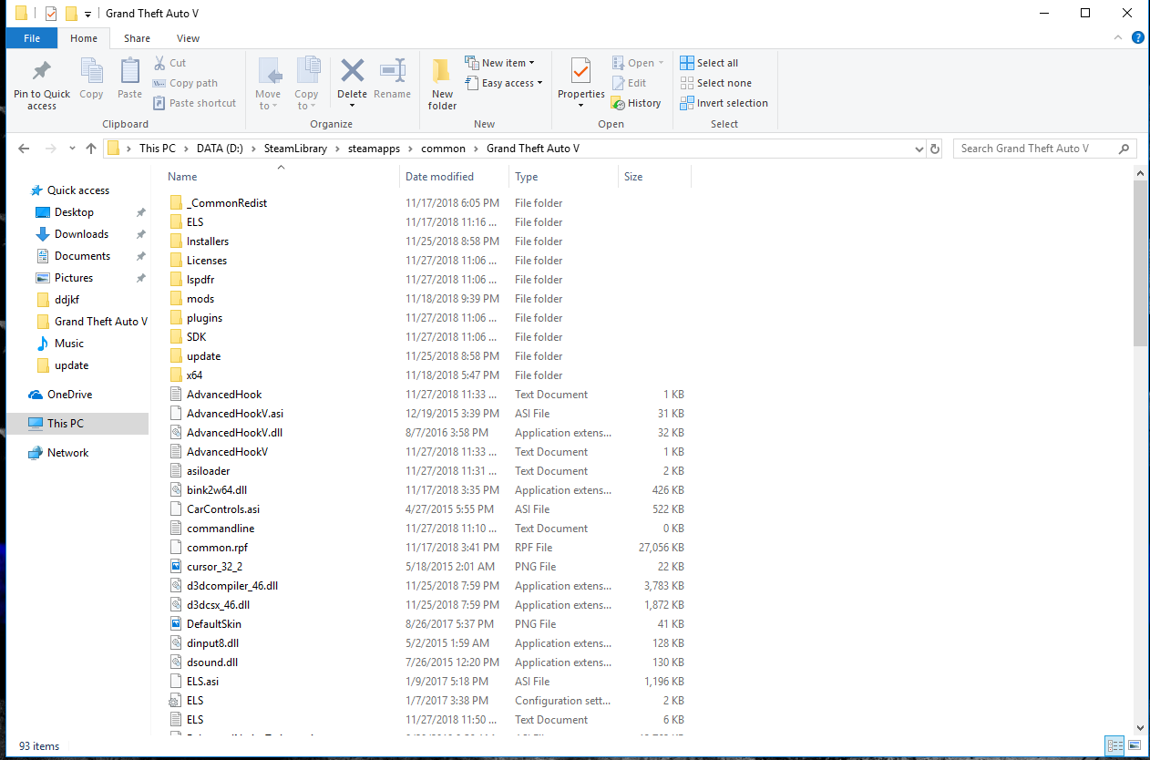This screenshot has height=760, width=1150.
Task: Open the Open button dropdown arrow
Action: (662, 63)
